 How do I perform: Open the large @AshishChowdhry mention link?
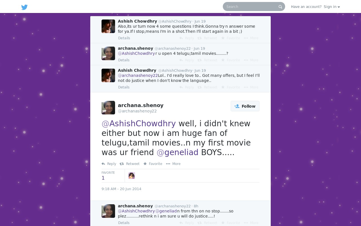click(138, 123)
